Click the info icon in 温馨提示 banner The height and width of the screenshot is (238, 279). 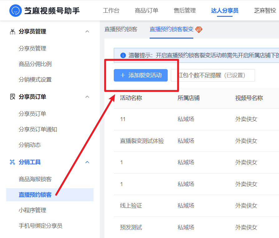pyautogui.click(x=123, y=55)
